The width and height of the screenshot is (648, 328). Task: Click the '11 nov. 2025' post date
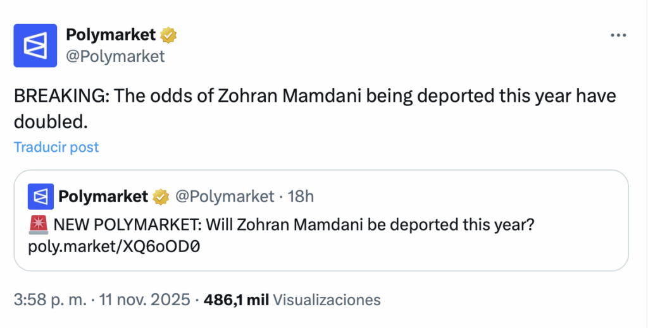(144, 300)
